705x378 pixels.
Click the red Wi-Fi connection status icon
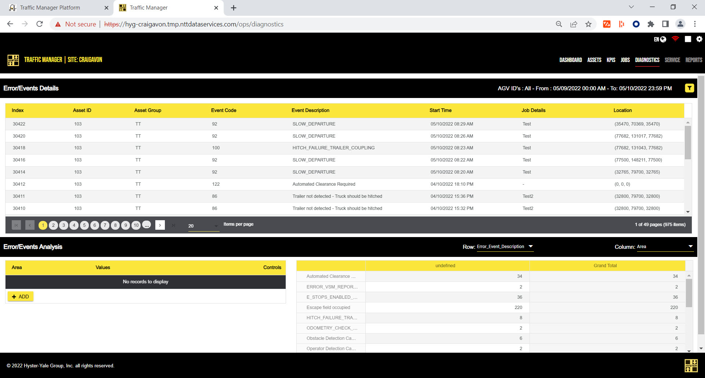[x=675, y=39]
